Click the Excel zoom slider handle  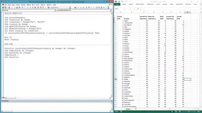tap(189, 112)
